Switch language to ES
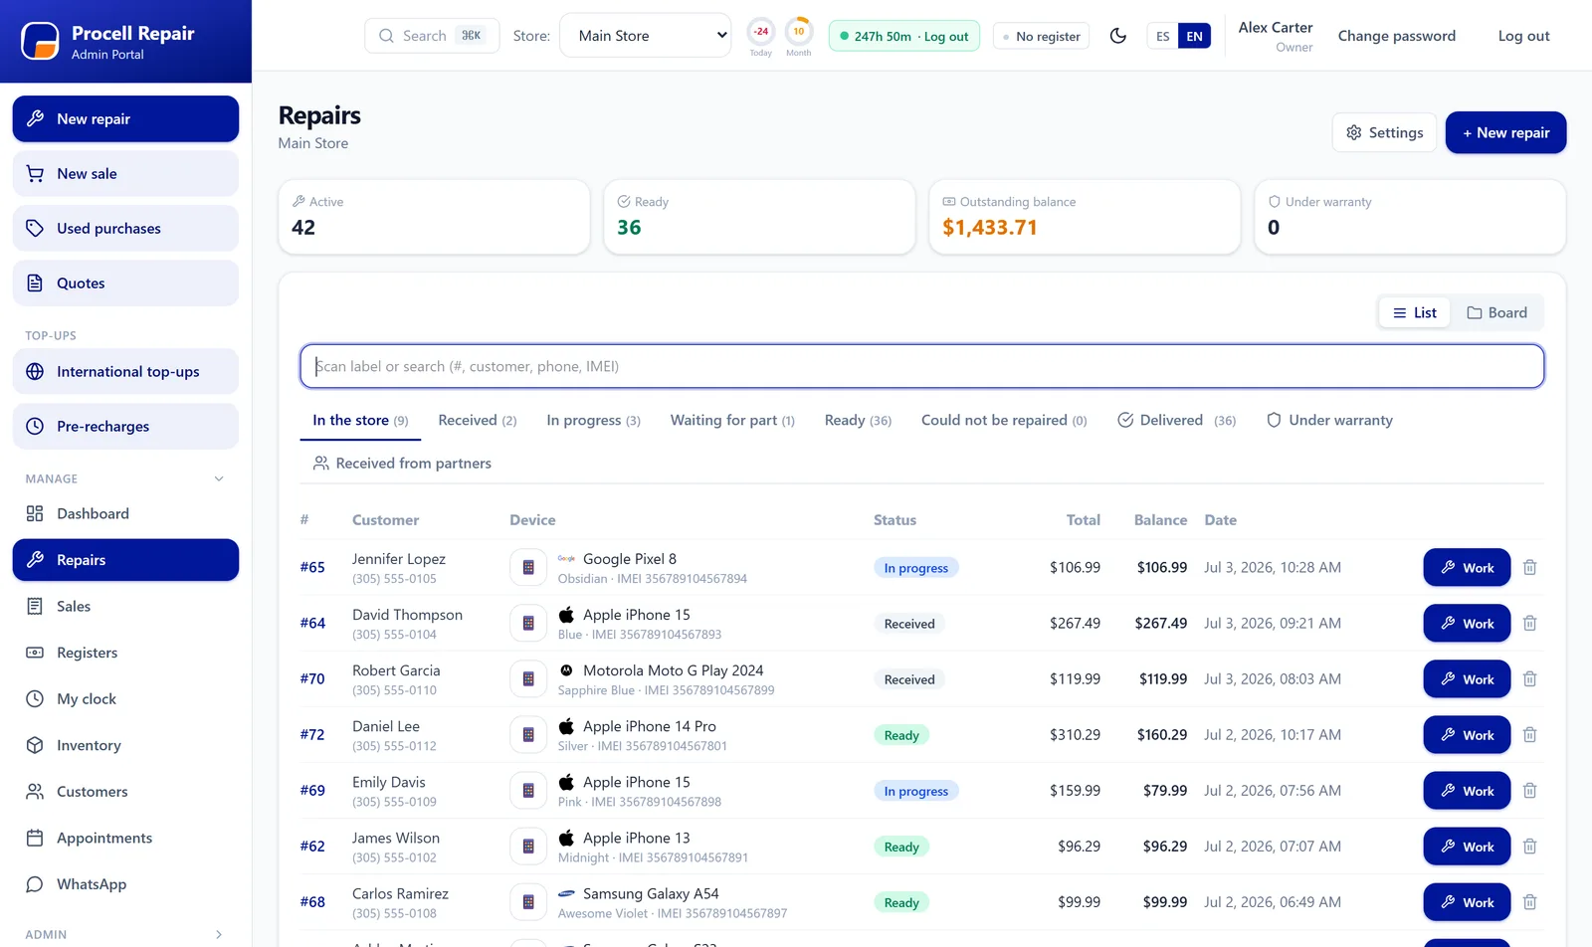 coord(1162,36)
